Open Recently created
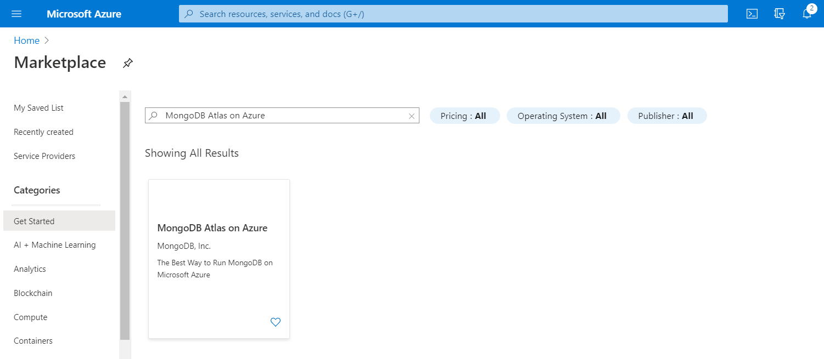824x359 pixels. pyautogui.click(x=43, y=132)
